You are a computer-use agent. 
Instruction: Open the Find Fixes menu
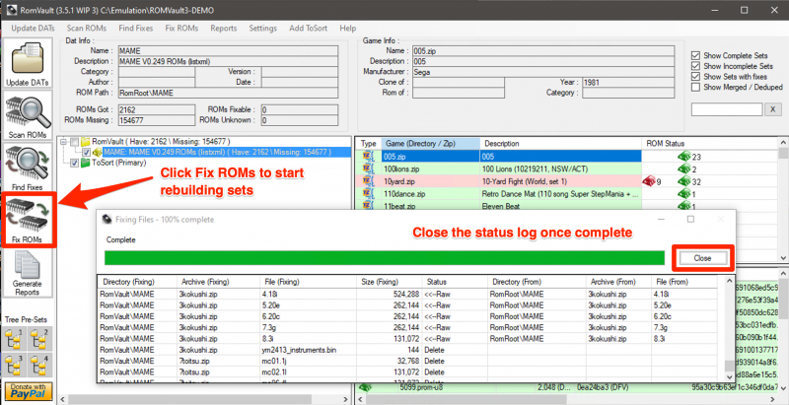136,29
